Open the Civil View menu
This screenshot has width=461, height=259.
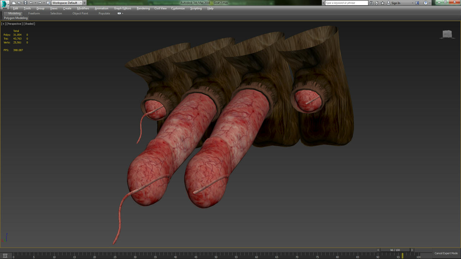[x=161, y=8]
